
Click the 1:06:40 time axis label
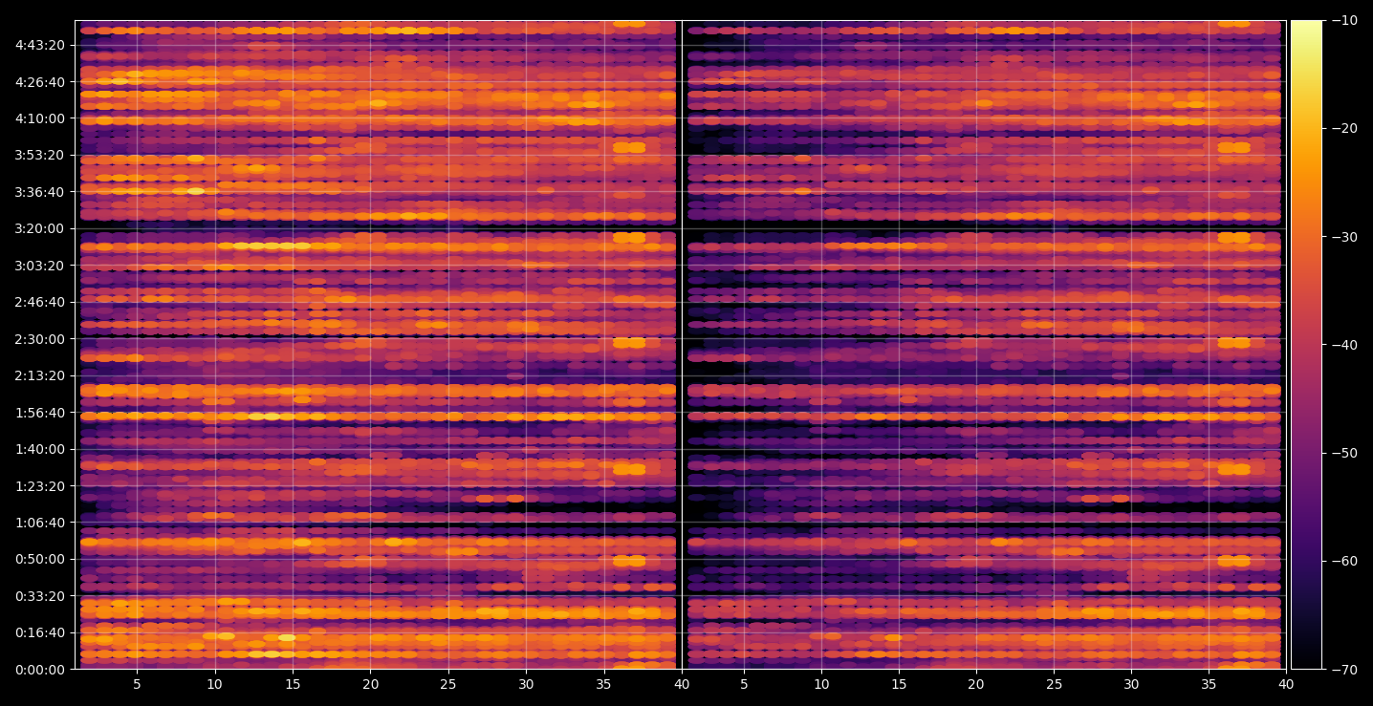click(40, 523)
